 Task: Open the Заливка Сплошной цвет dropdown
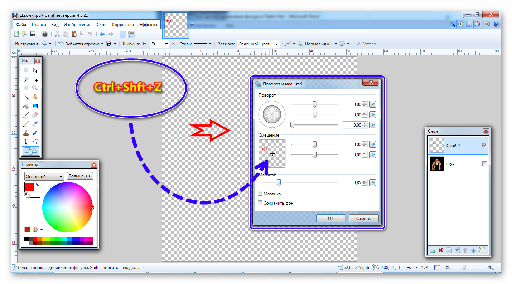277,44
